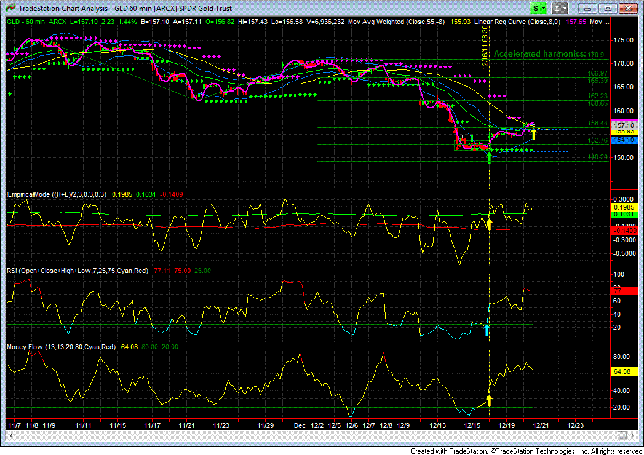Click the '11/7' date on time axis
The image size is (644, 455).
coord(15,425)
